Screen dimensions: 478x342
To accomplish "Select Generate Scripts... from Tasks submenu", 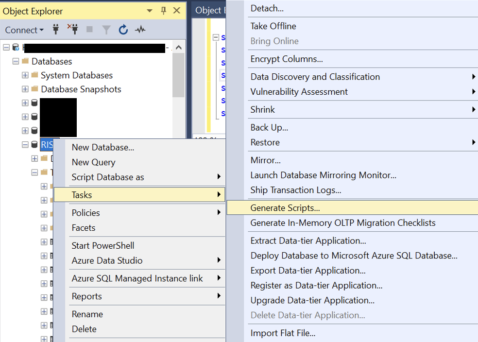I will click(285, 208).
